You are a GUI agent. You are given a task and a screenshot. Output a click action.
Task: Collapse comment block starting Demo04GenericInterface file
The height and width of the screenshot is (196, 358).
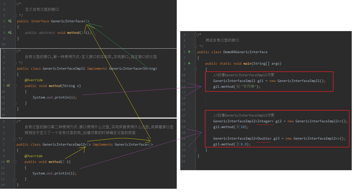pos(196,35)
